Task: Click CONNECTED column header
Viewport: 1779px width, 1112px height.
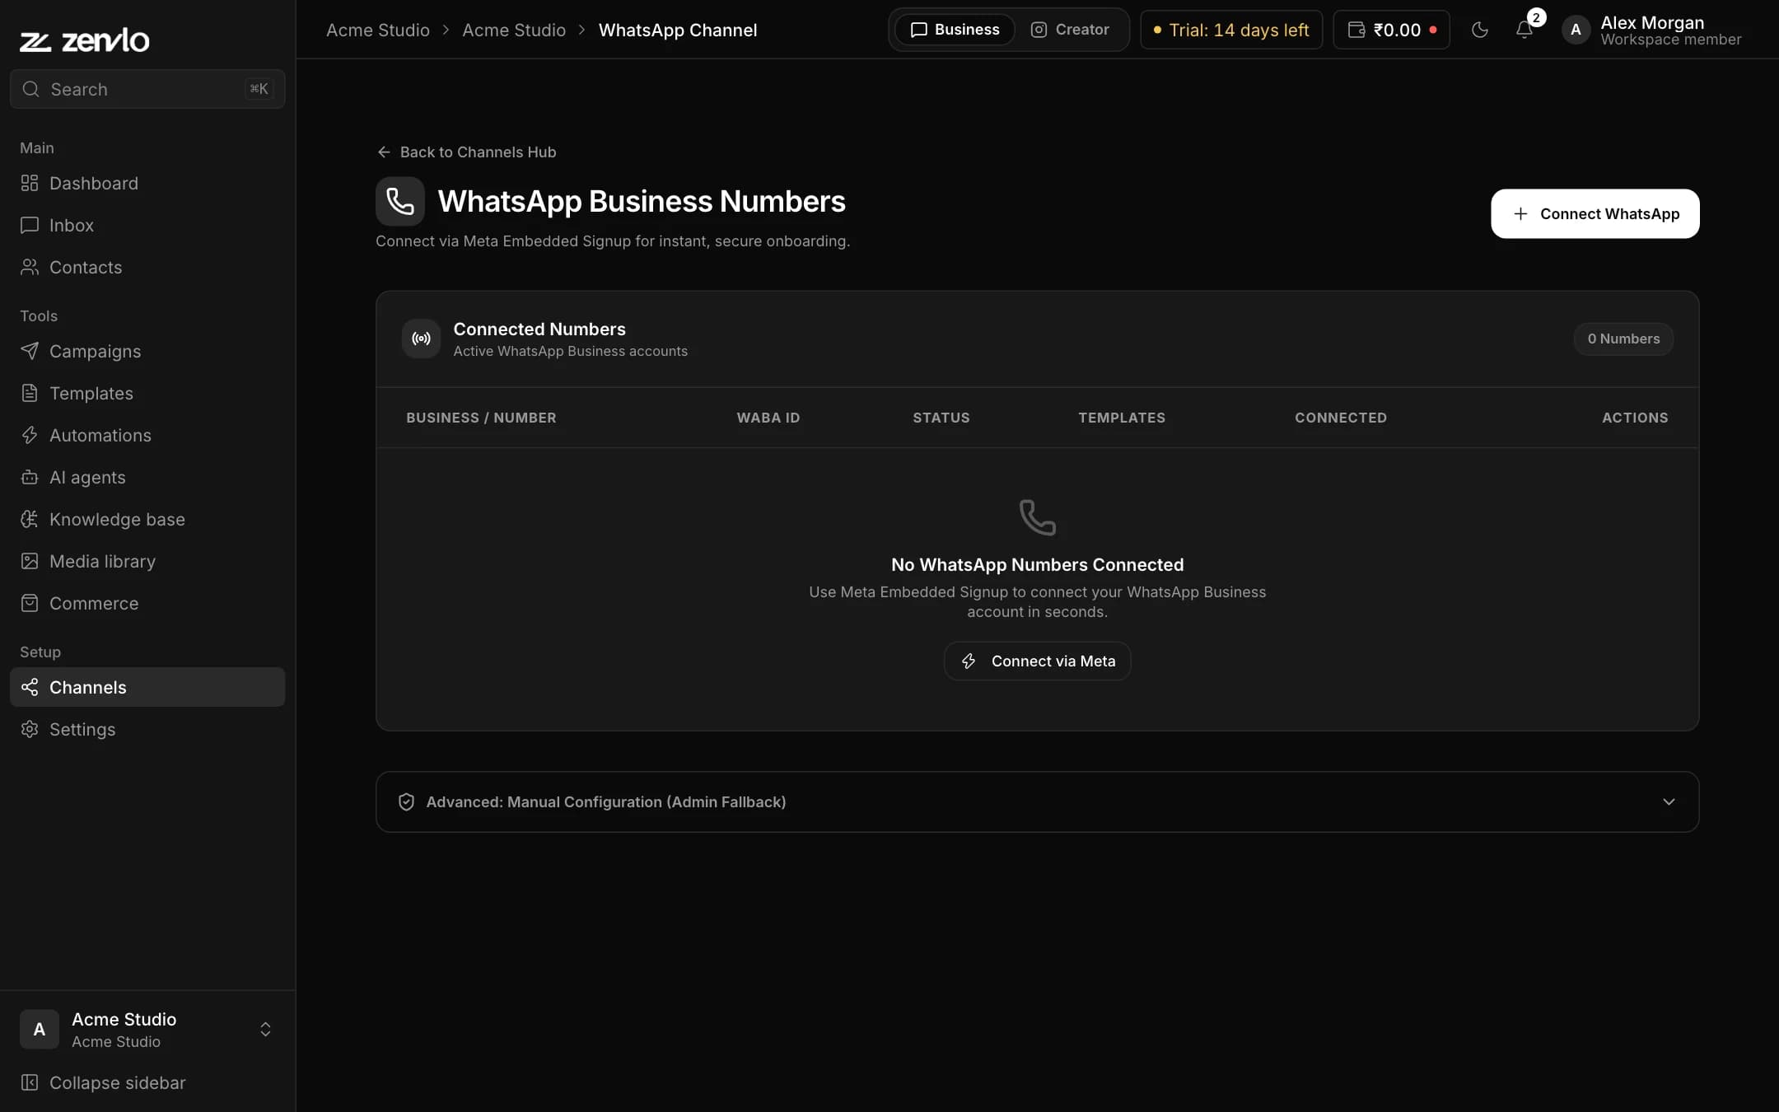Action: click(x=1341, y=418)
